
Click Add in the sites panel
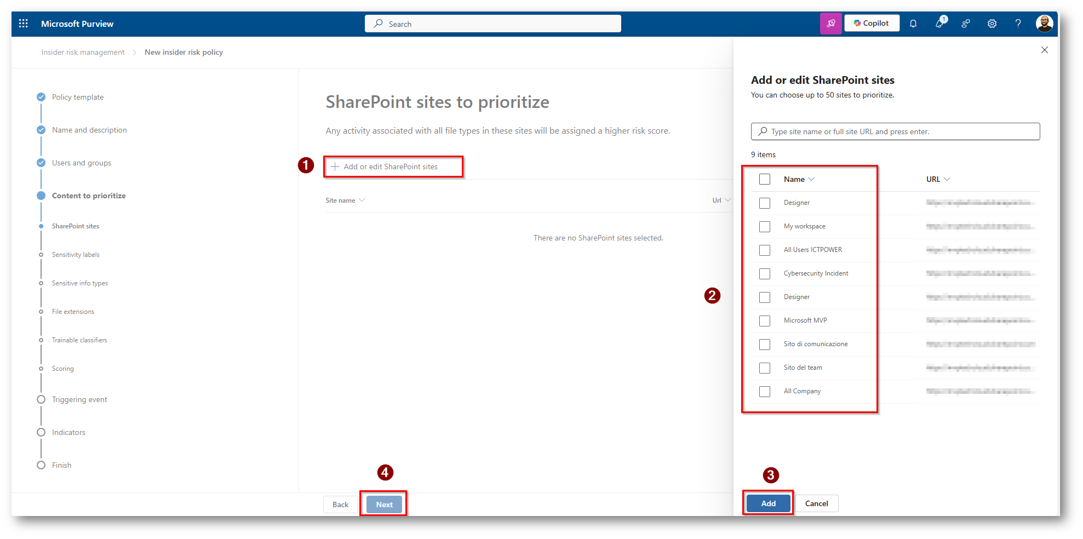pyautogui.click(x=768, y=503)
